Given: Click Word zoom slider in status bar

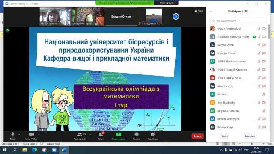Looking at the screenshot, I should point(252,144).
